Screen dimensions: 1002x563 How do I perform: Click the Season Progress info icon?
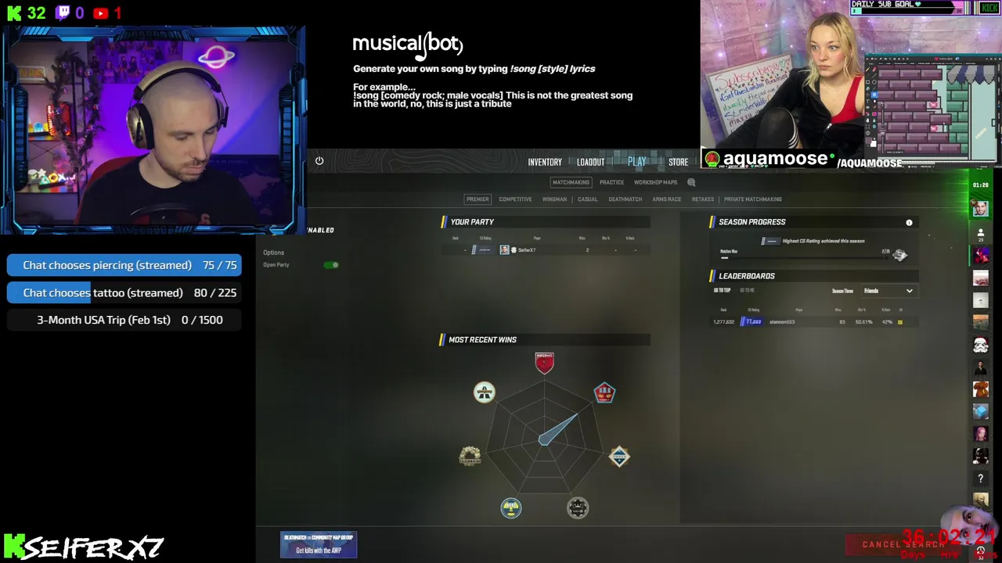[x=909, y=223]
